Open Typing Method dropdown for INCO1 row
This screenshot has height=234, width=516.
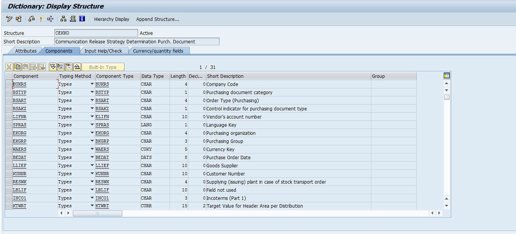click(92, 198)
